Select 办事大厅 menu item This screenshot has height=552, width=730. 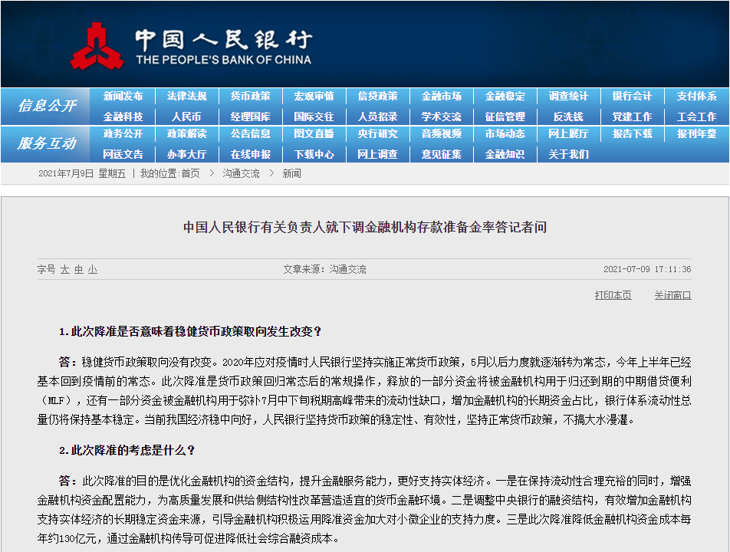click(x=186, y=155)
